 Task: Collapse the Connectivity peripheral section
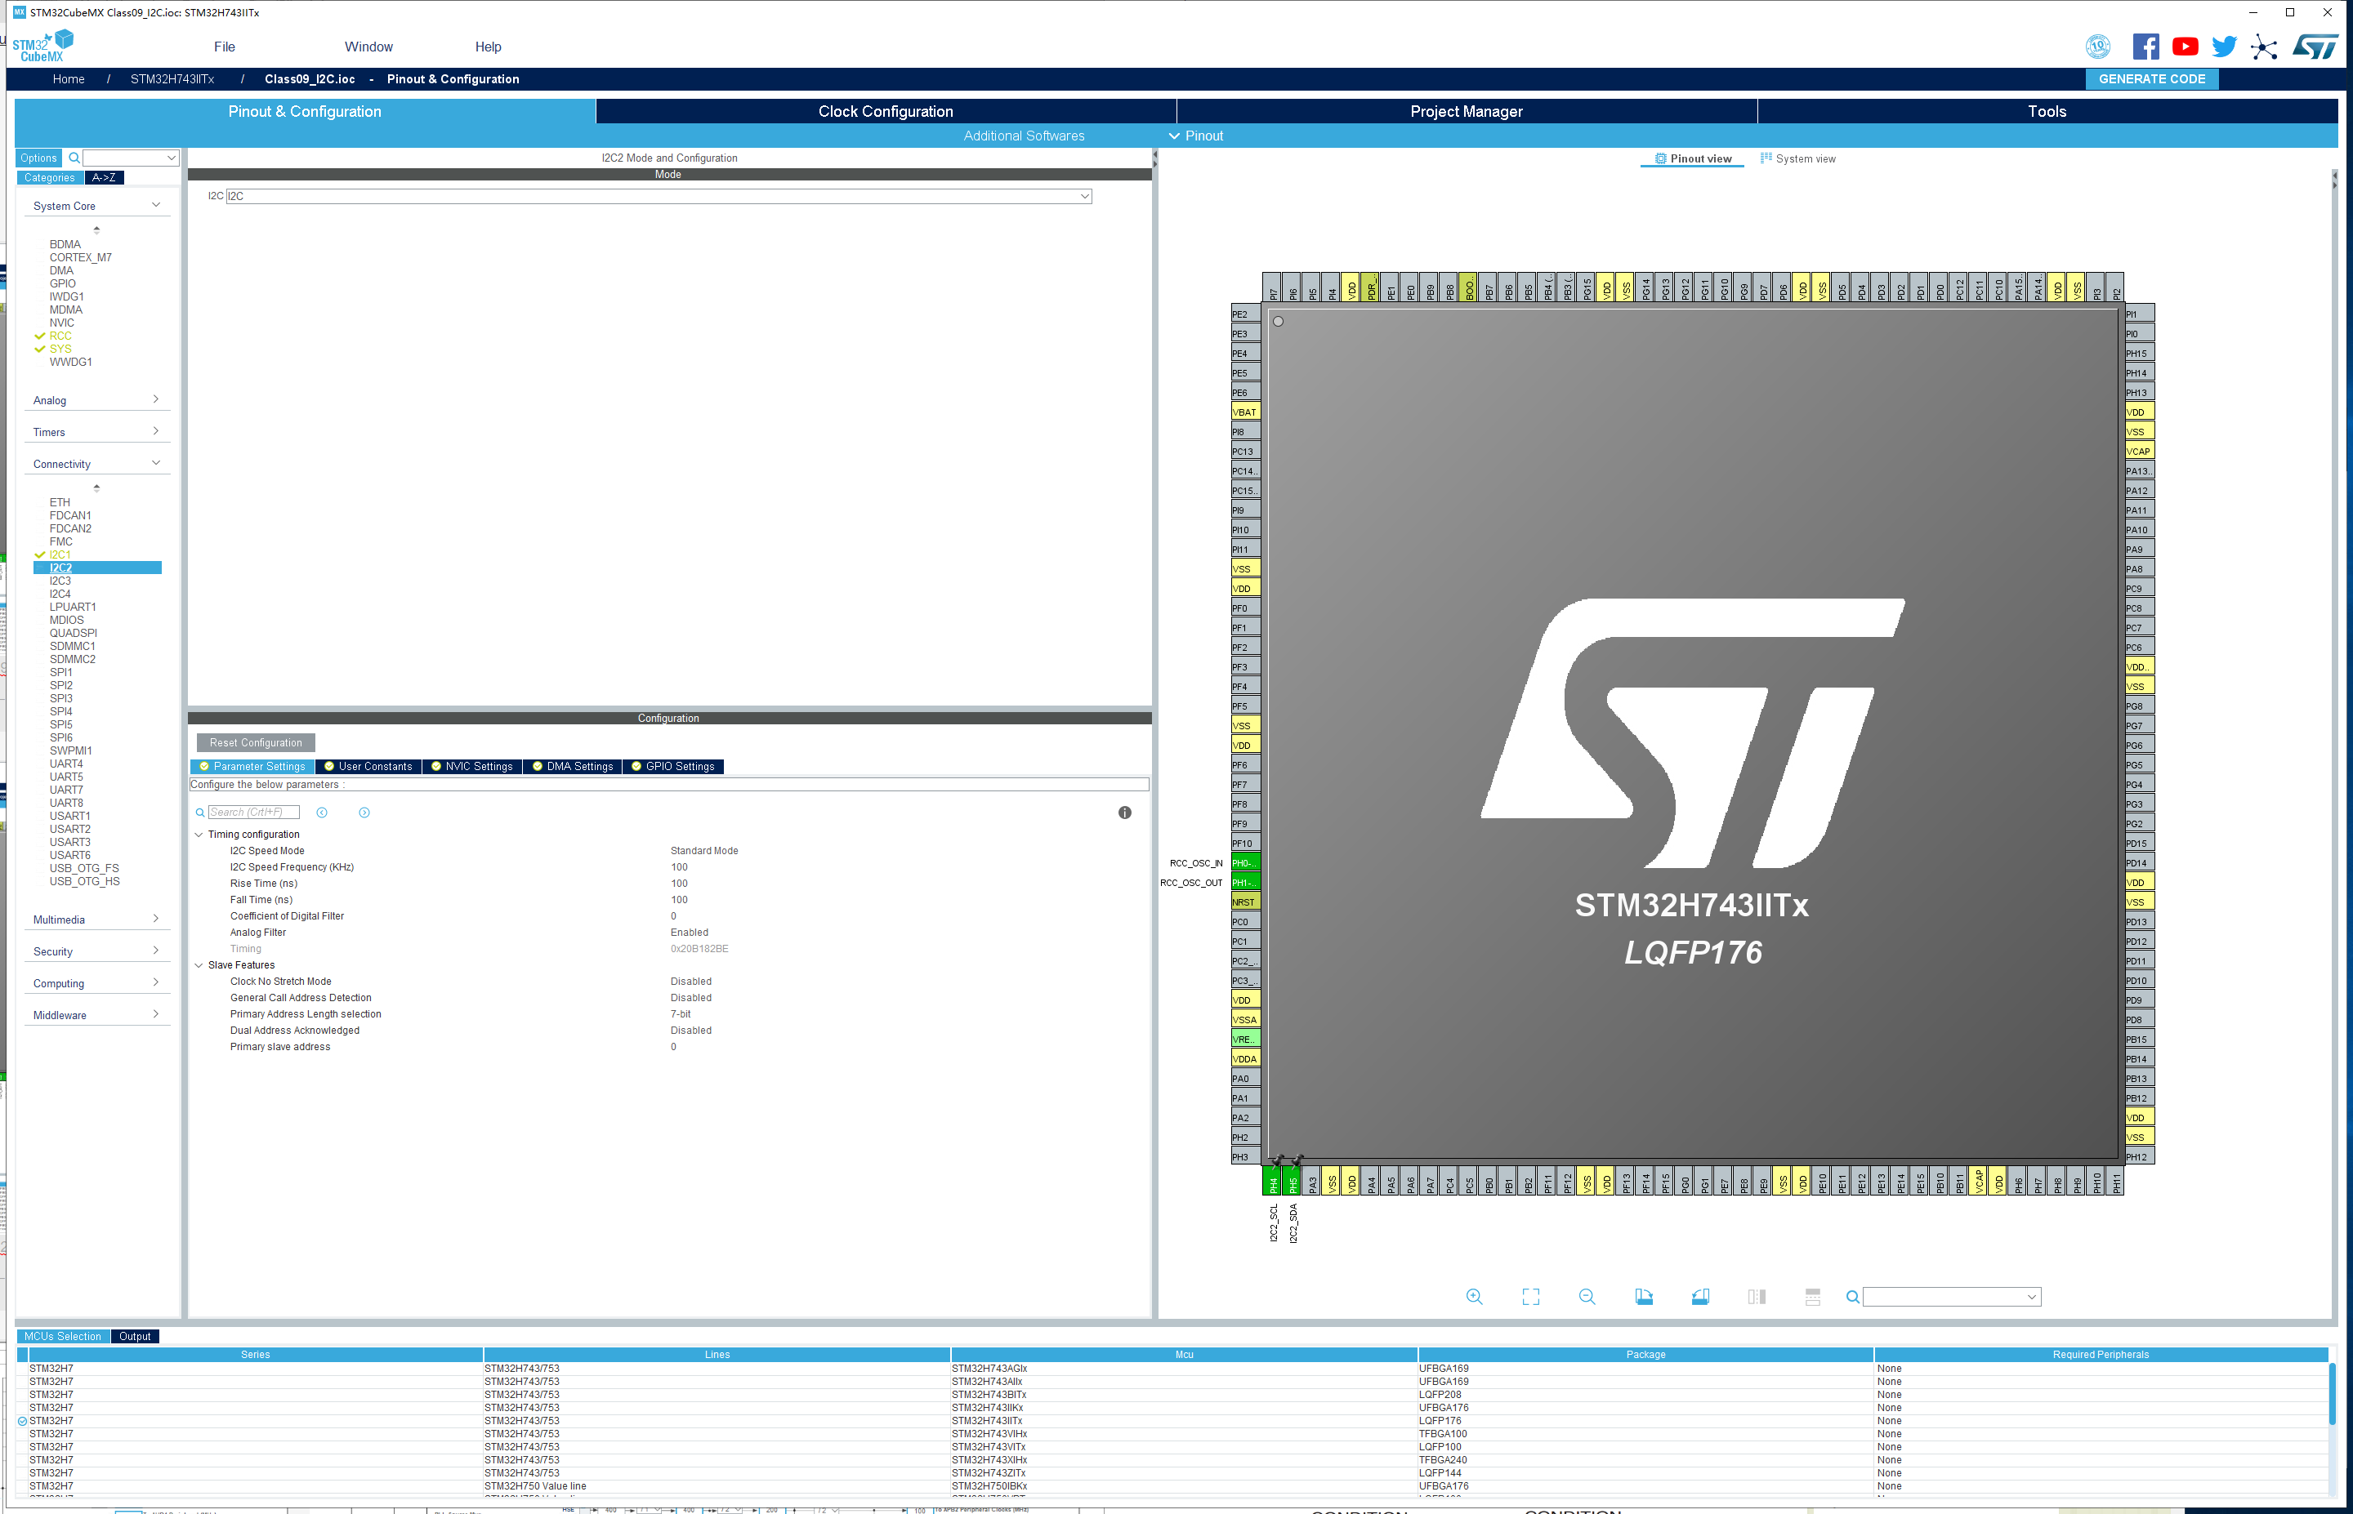pos(155,462)
